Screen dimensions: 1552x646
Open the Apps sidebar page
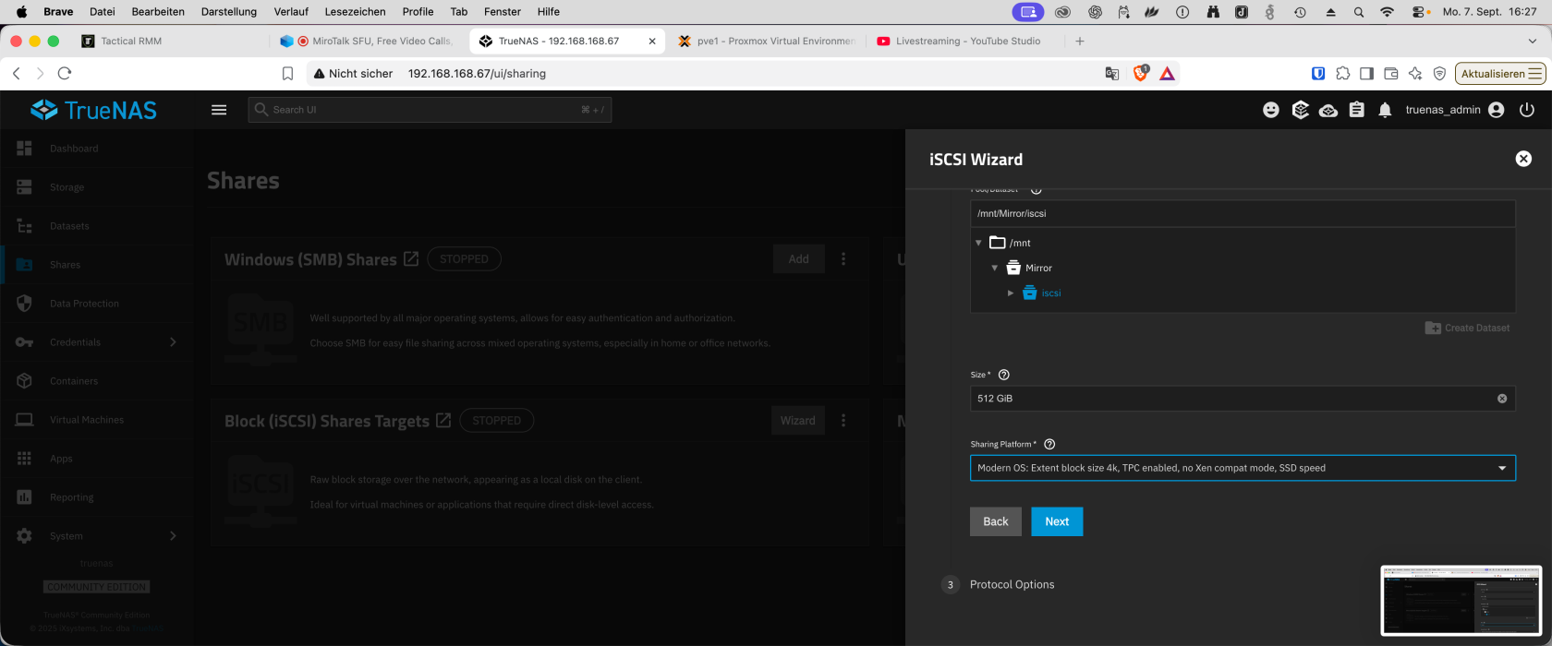click(97, 459)
